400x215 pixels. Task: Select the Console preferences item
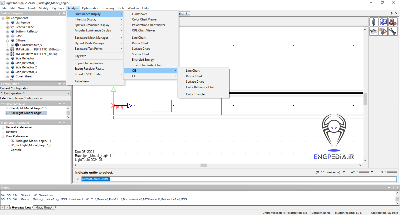(x=16, y=150)
